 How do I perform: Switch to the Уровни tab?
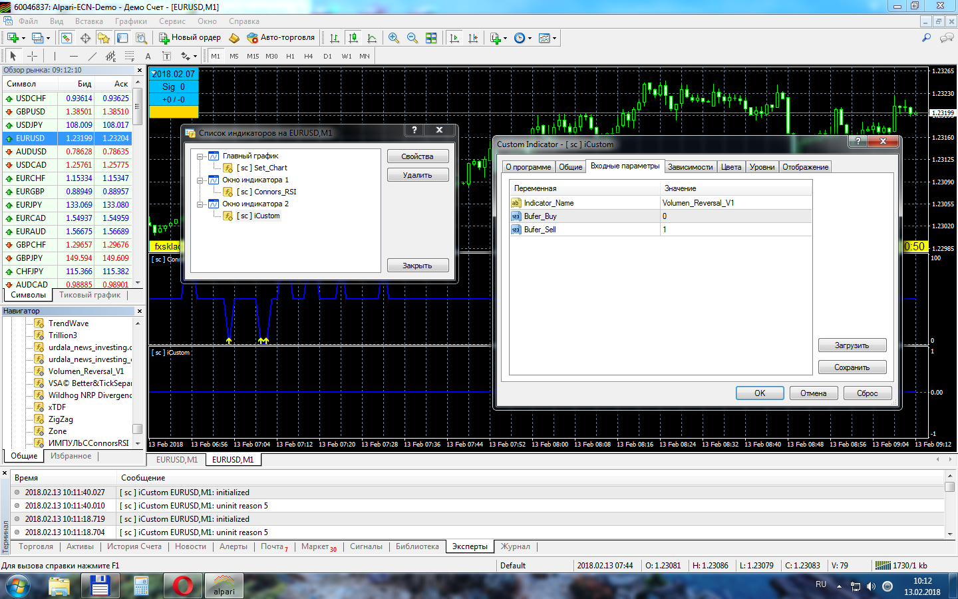[x=762, y=167]
